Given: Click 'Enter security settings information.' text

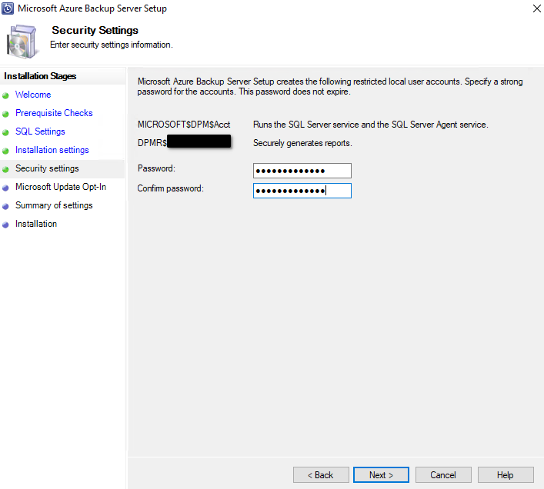Looking at the screenshot, I should point(112,45).
